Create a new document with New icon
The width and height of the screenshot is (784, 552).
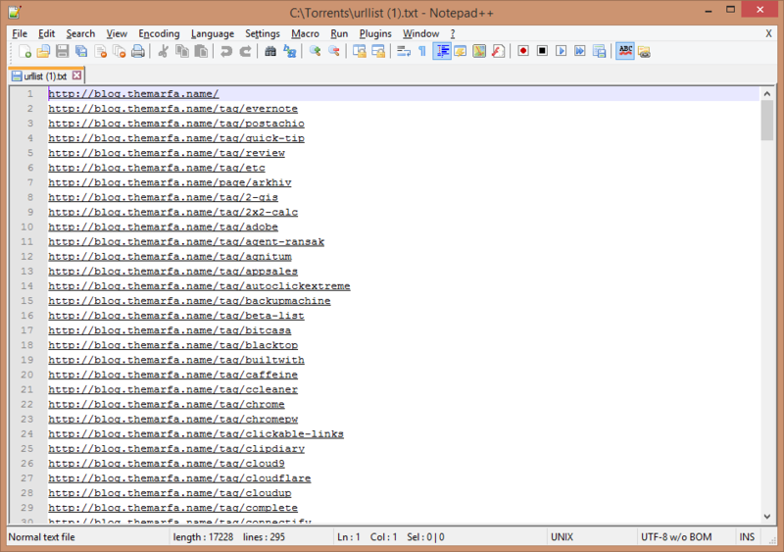(24, 51)
